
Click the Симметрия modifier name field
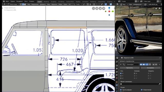click(132, 65)
